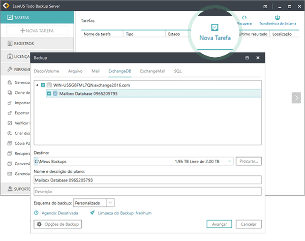Click the Procurar browse button

click(x=249, y=161)
